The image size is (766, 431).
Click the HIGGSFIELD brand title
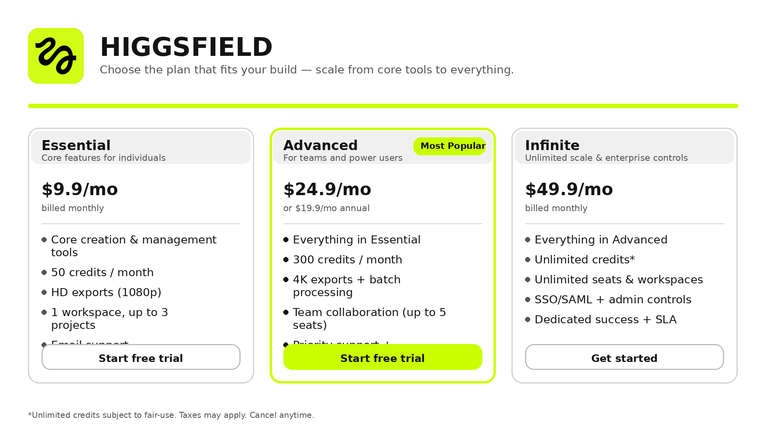tap(186, 47)
